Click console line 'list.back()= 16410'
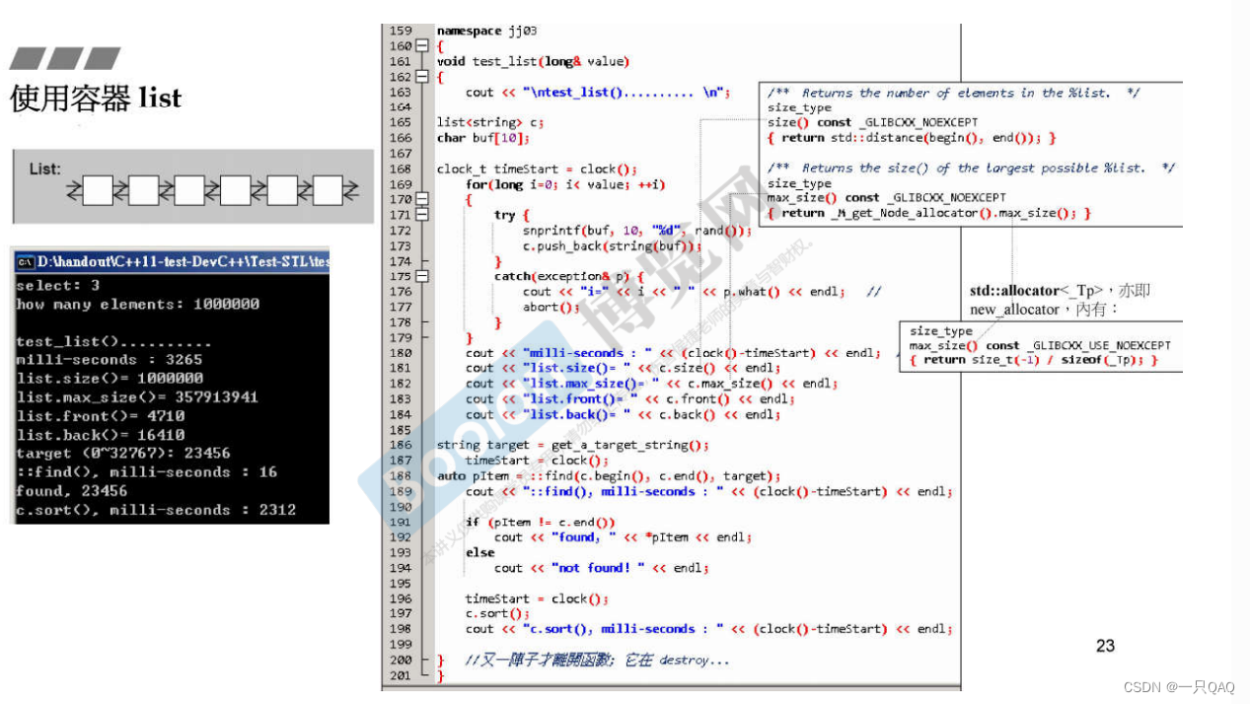Viewport: 1250px width, 704px height. [x=100, y=435]
